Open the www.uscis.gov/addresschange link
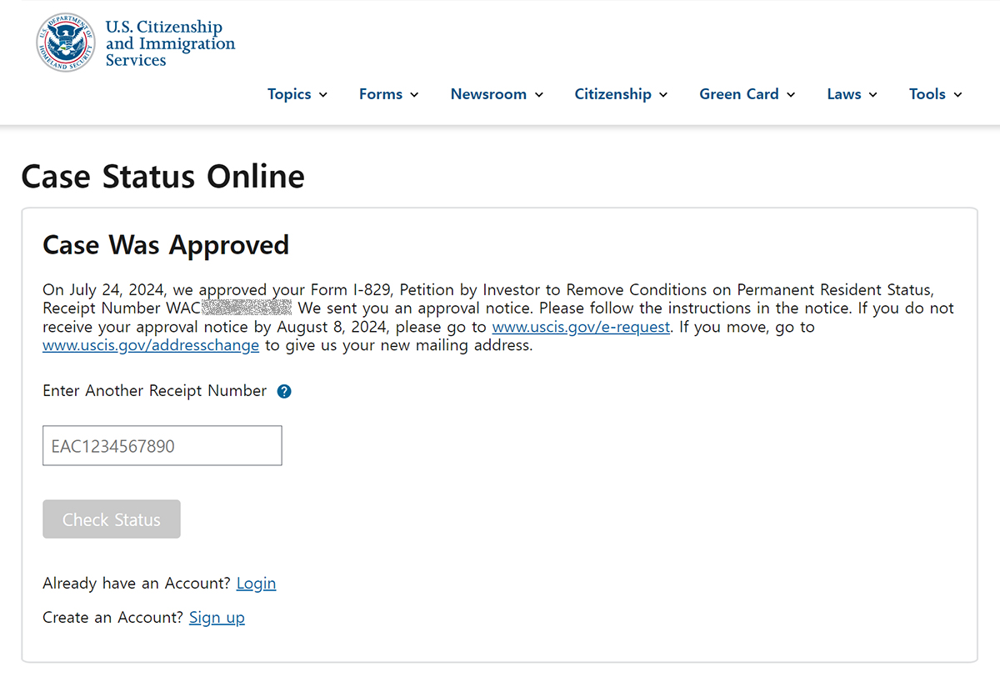Screen dimensions: 1000x682 (x=151, y=345)
